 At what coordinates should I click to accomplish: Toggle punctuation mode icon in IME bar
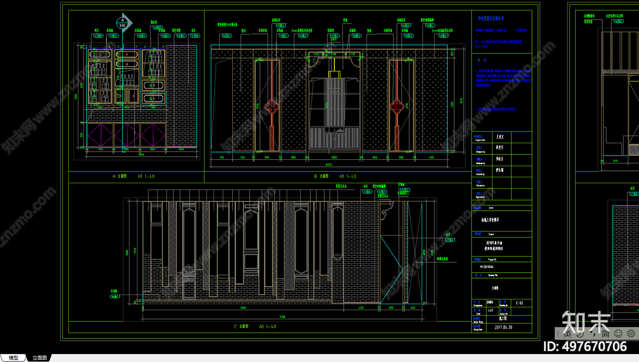(593, 334)
